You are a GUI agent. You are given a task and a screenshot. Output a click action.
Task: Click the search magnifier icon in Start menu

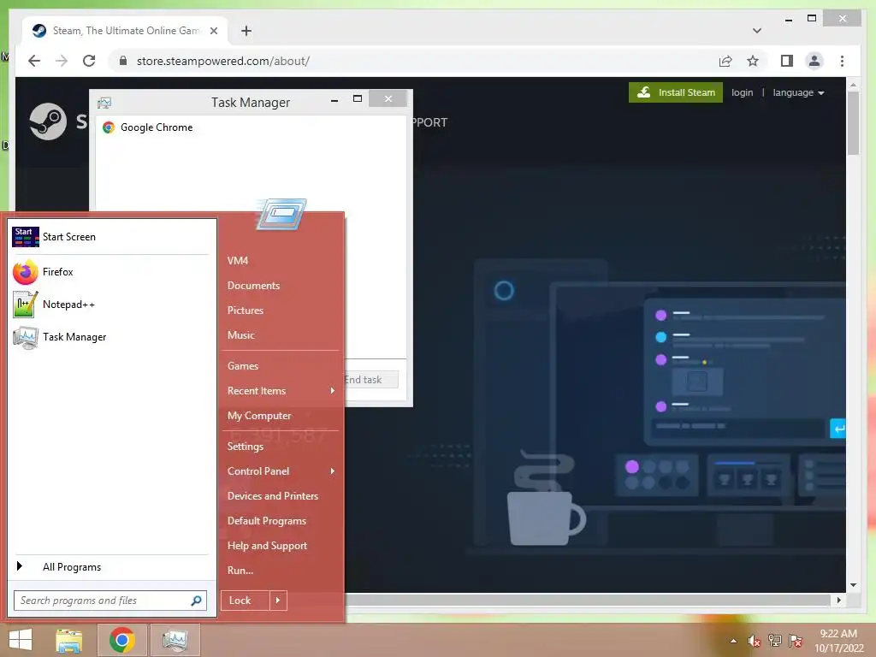[196, 601]
